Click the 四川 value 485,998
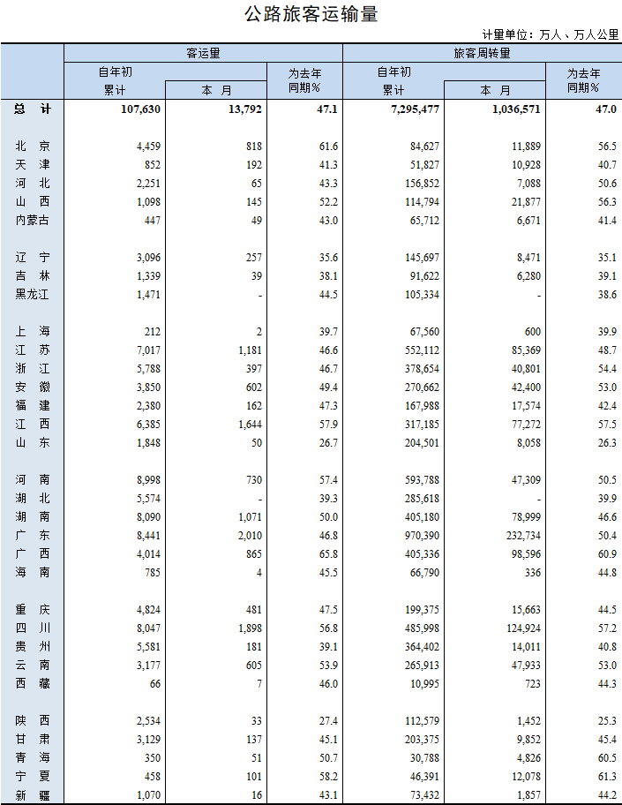 [422, 628]
